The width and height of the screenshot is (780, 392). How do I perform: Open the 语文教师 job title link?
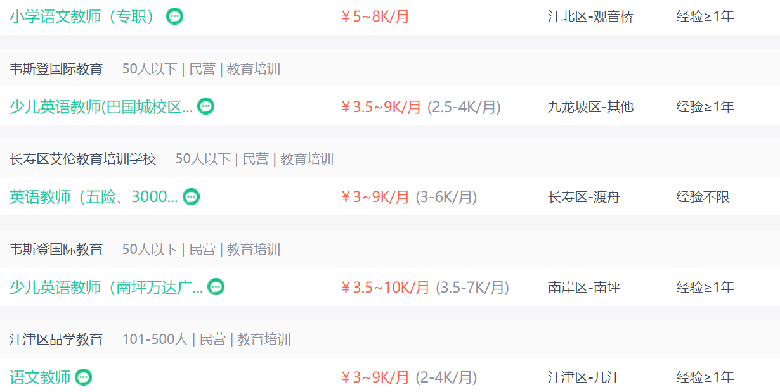(40, 377)
